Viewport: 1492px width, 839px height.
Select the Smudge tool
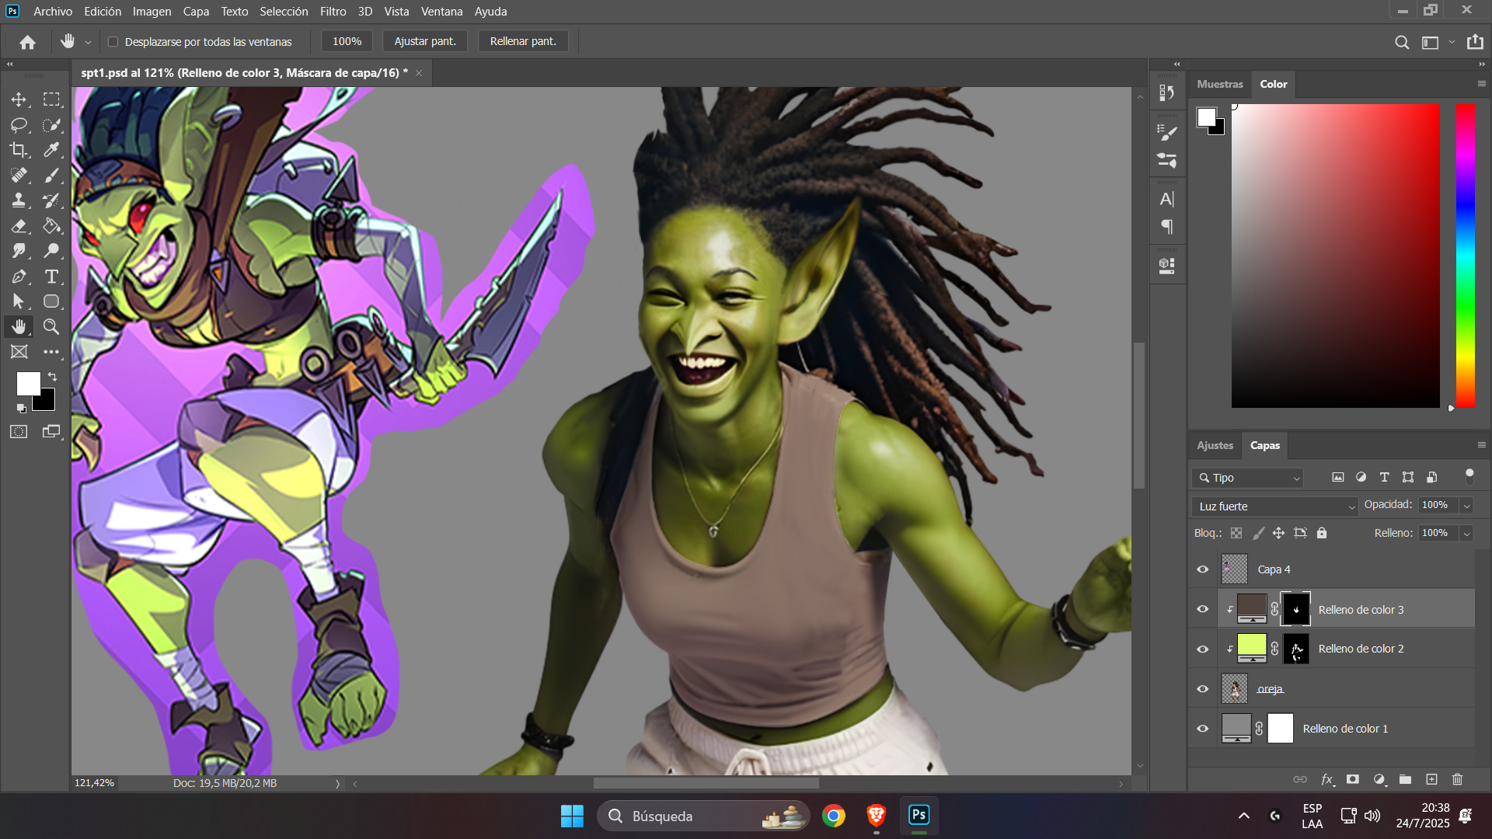(19, 251)
